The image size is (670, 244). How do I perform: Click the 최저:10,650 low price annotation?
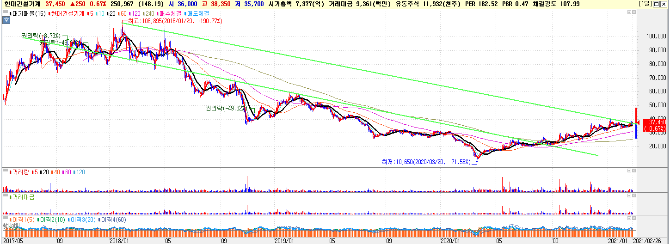click(x=426, y=162)
